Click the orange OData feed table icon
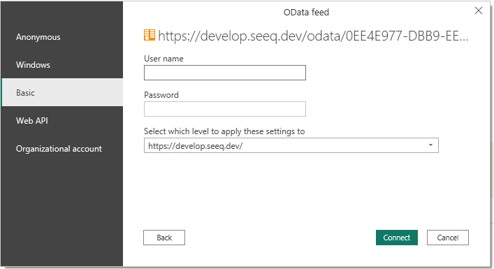The width and height of the screenshot is (494, 269). (150, 35)
